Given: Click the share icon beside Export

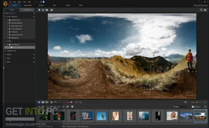Looking at the screenshot, I should click(x=205, y=107).
